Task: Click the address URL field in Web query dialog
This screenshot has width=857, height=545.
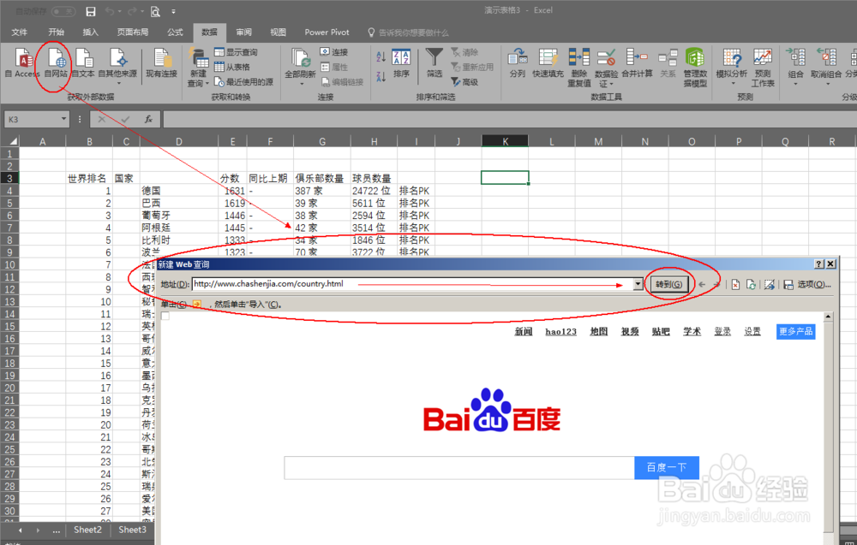Action: pos(413,284)
